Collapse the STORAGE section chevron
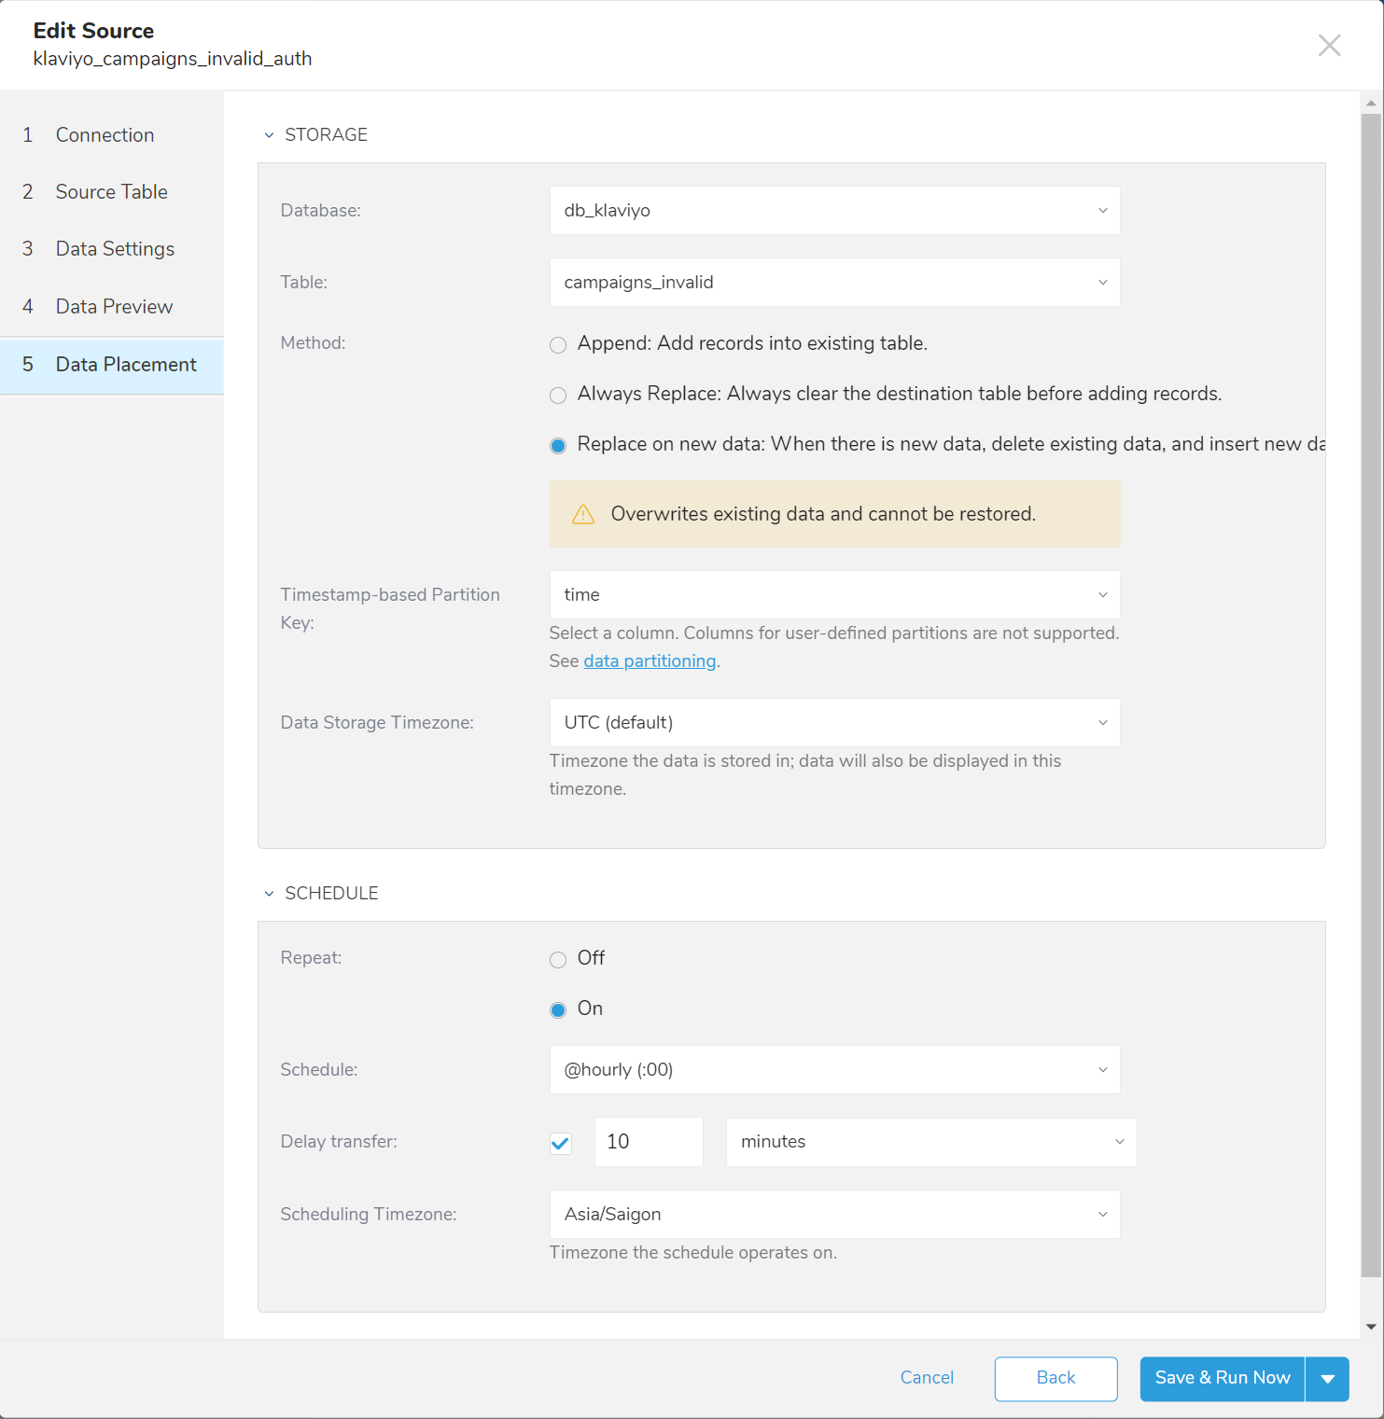 [x=269, y=135]
